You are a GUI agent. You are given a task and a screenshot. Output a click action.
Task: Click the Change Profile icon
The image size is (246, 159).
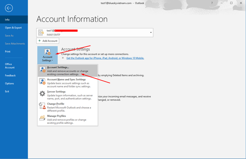(x=42, y=106)
